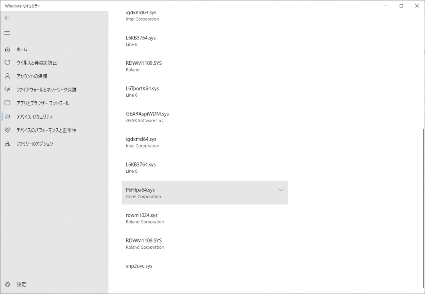Click the app and browser control icon
The width and height of the screenshot is (425, 294).
click(7, 103)
